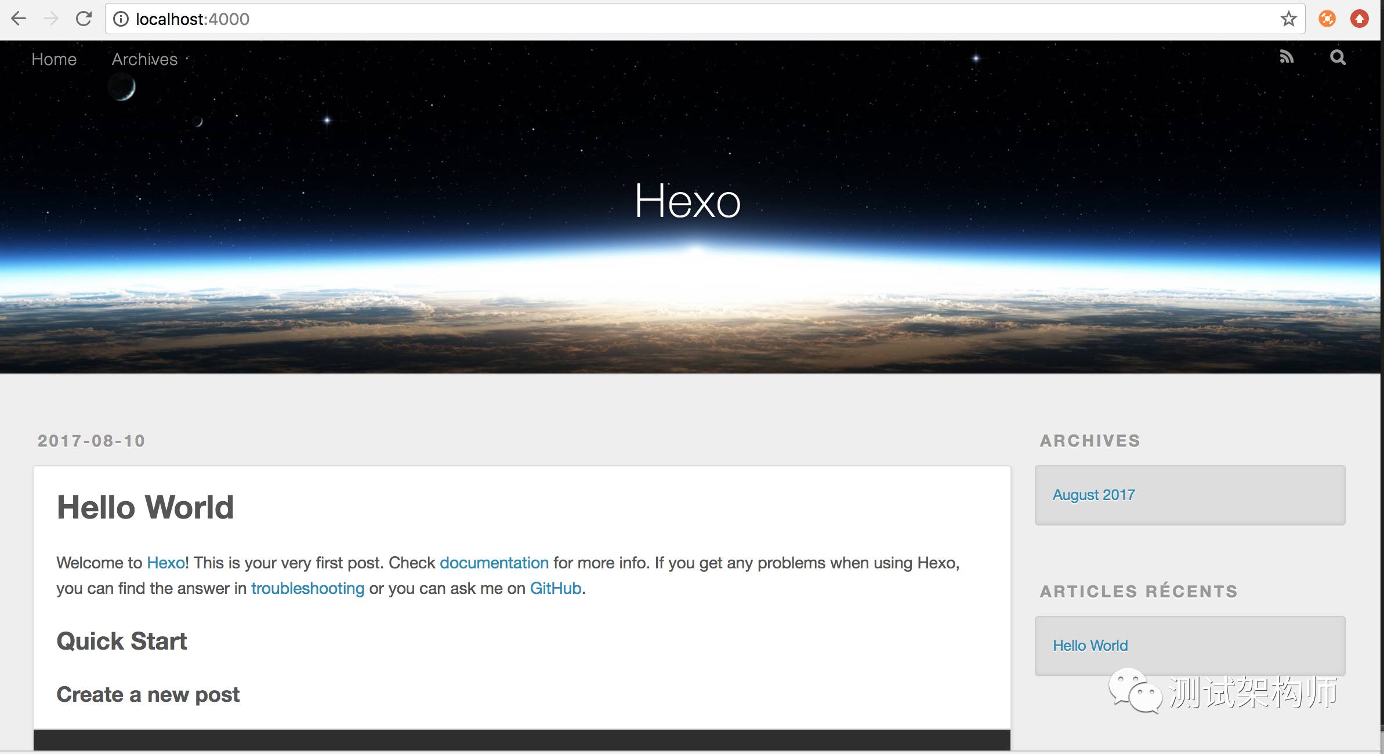Visit the GitHub link in post

pyautogui.click(x=555, y=588)
